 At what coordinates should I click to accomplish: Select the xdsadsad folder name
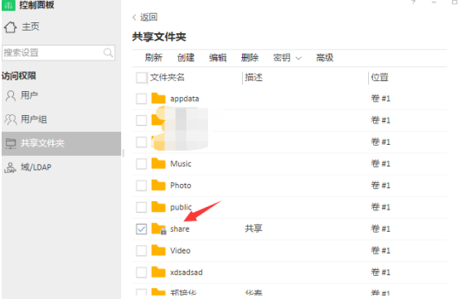coord(187,272)
